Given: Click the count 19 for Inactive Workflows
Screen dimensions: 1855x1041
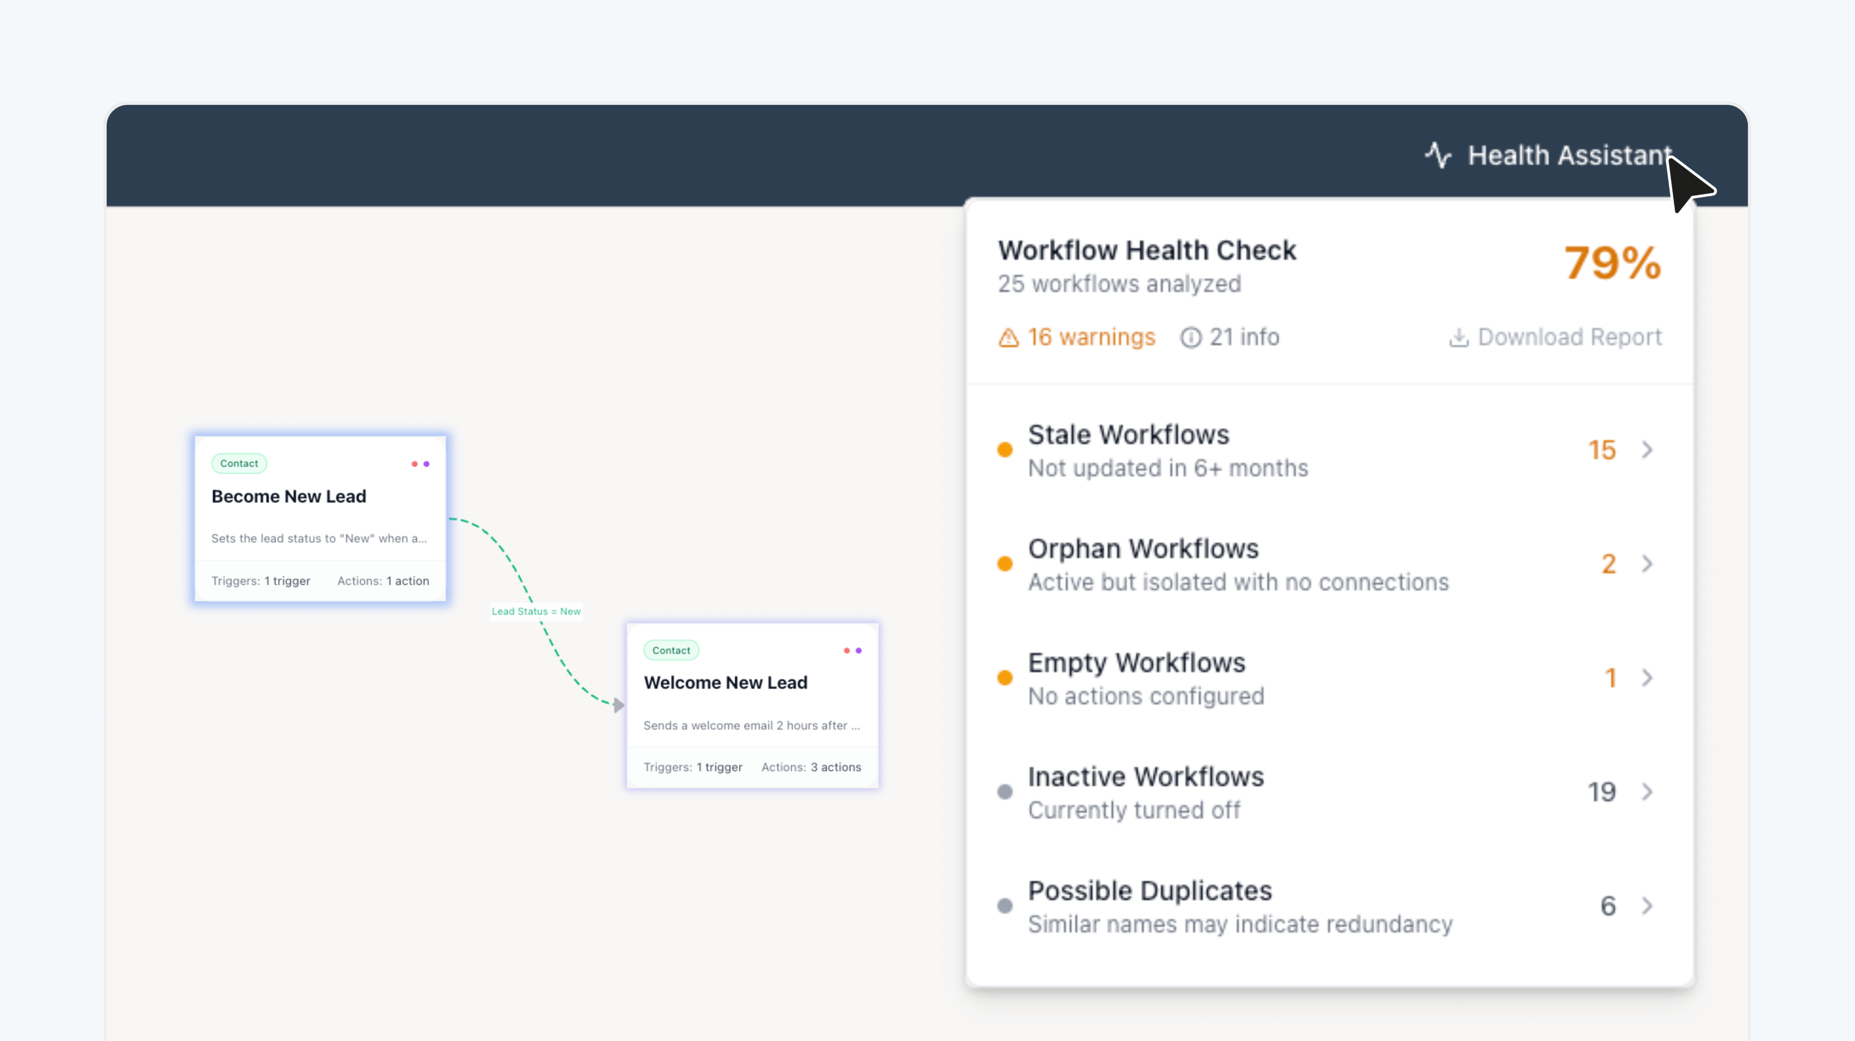Looking at the screenshot, I should [1602, 792].
